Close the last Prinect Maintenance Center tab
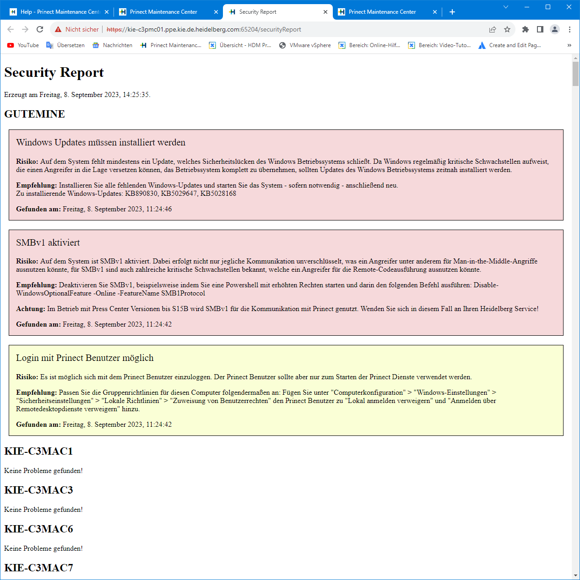The width and height of the screenshot is (580, 580). click(435, 12)
